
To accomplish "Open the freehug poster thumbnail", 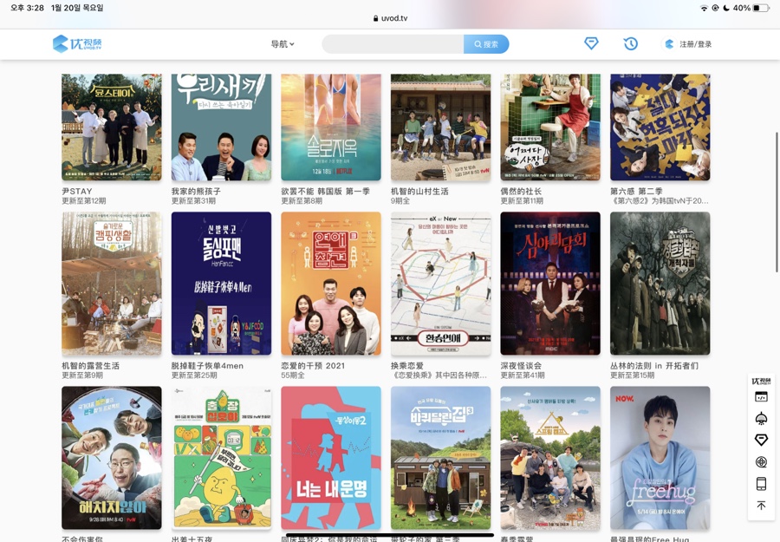I will pyautogui.click(x=660, y=457).
